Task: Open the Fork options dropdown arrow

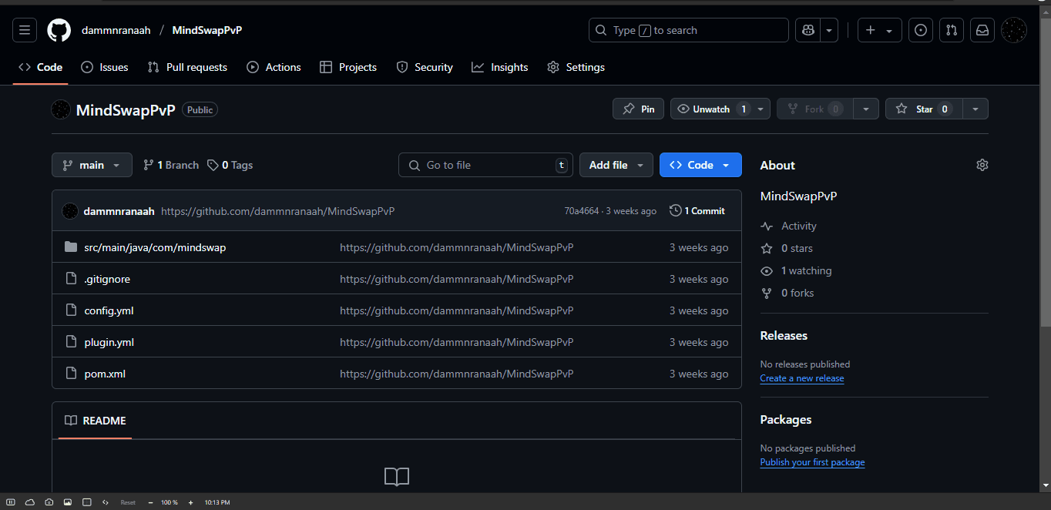Action: pyautogui.click(x=866, y=109)
